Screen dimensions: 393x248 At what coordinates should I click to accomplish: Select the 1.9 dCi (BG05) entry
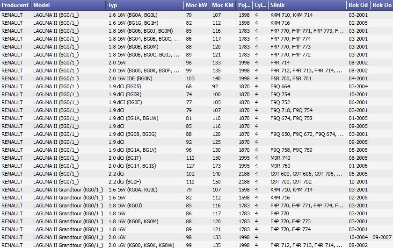[x=125, y=86]
